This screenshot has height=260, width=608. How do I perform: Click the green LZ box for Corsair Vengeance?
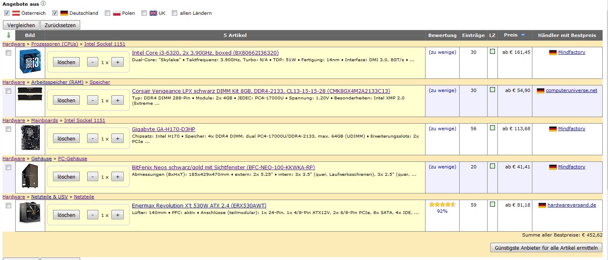coord(492,90)
